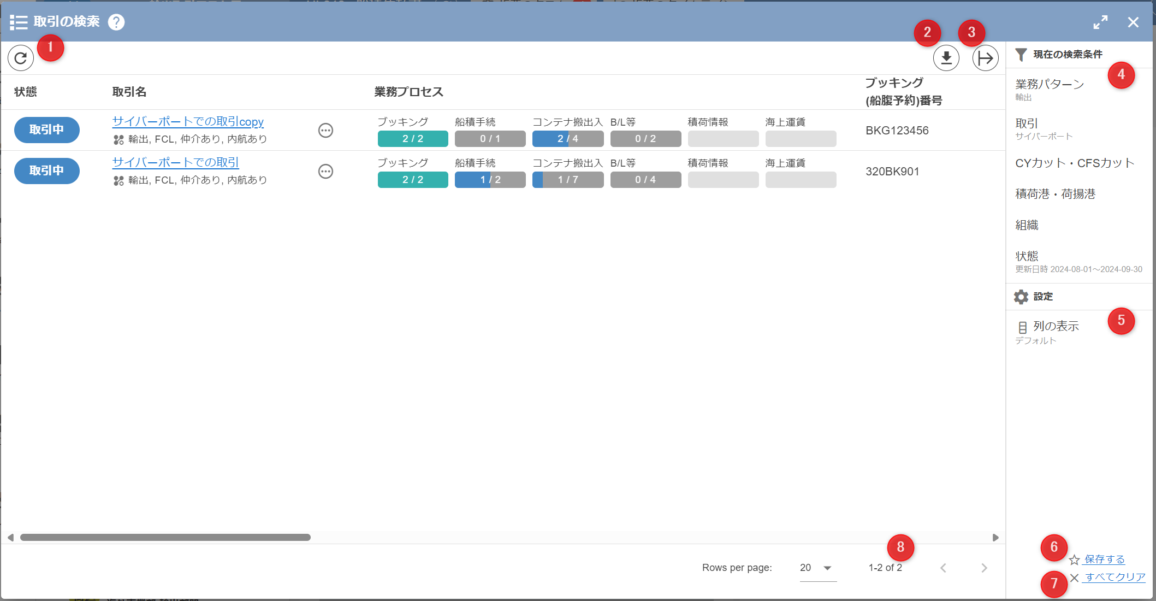Open more options for サイバーポートでの取引copy

click(x=325, y=130)
